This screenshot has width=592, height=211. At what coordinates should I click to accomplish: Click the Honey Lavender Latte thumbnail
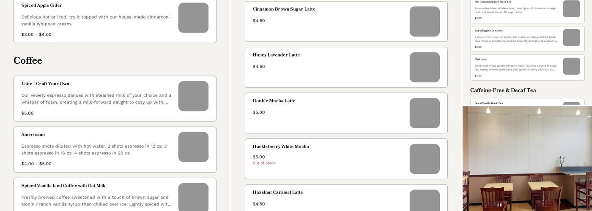click(x=425, y=68)
